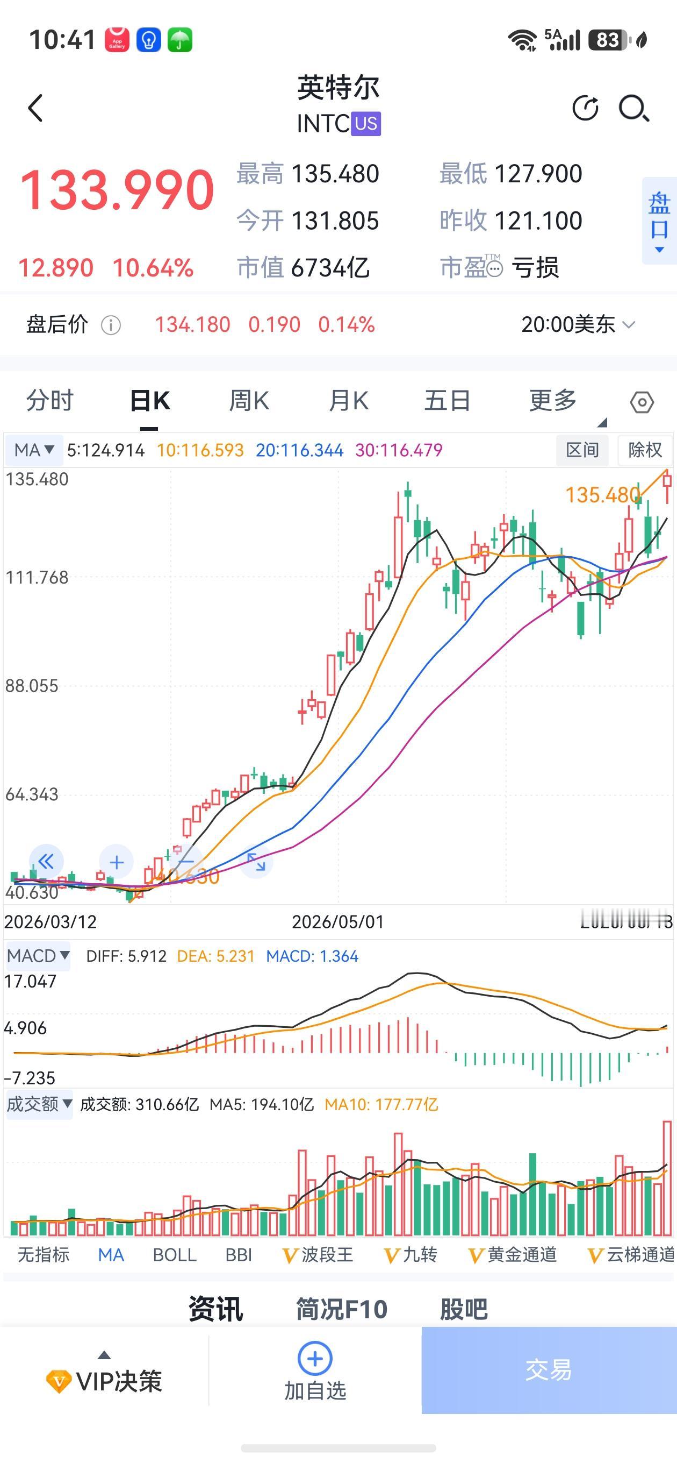Tap the minus zoom-out chart button
This screenshot has height=1463, width=677.
[x=186, y=862]
